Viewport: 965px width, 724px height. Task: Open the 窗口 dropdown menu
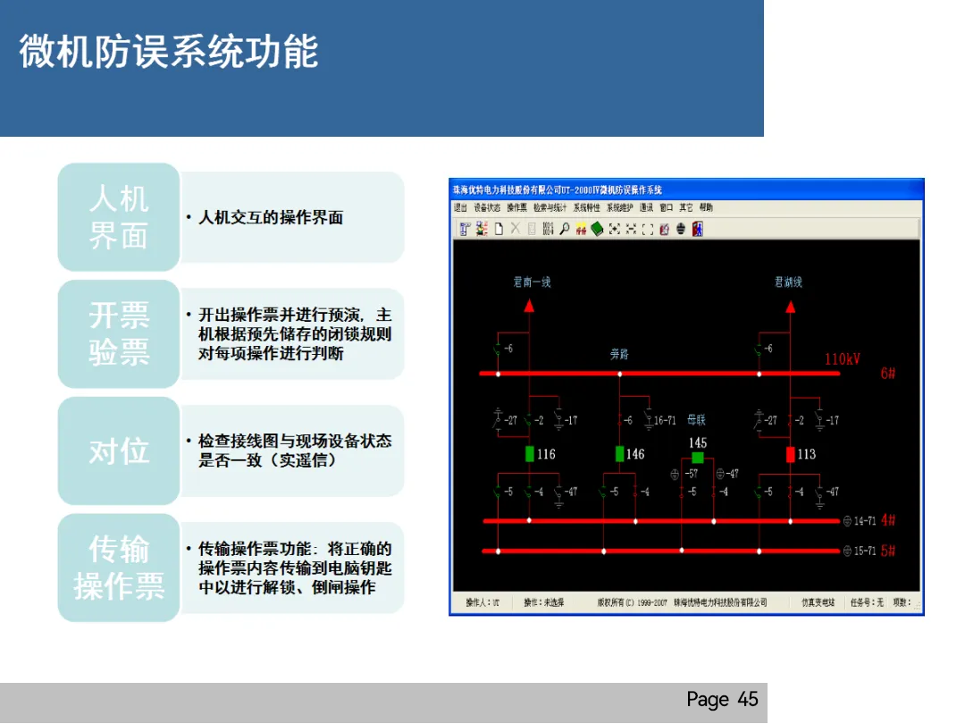point(666,206)
